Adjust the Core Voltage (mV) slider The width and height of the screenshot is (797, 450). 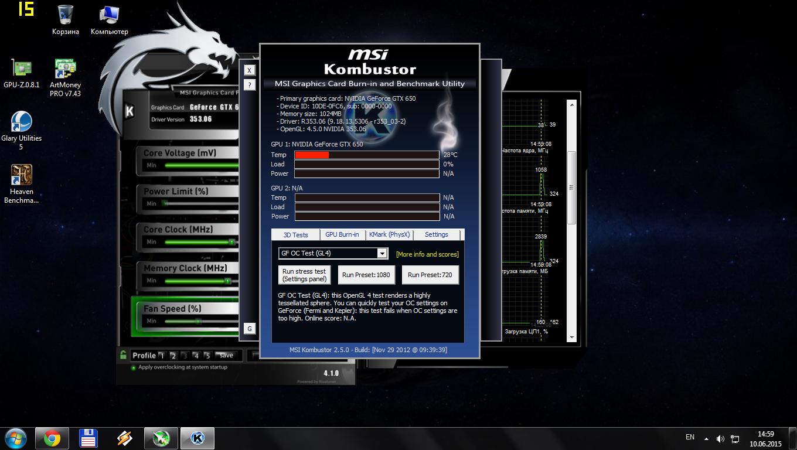coord(202,166)
